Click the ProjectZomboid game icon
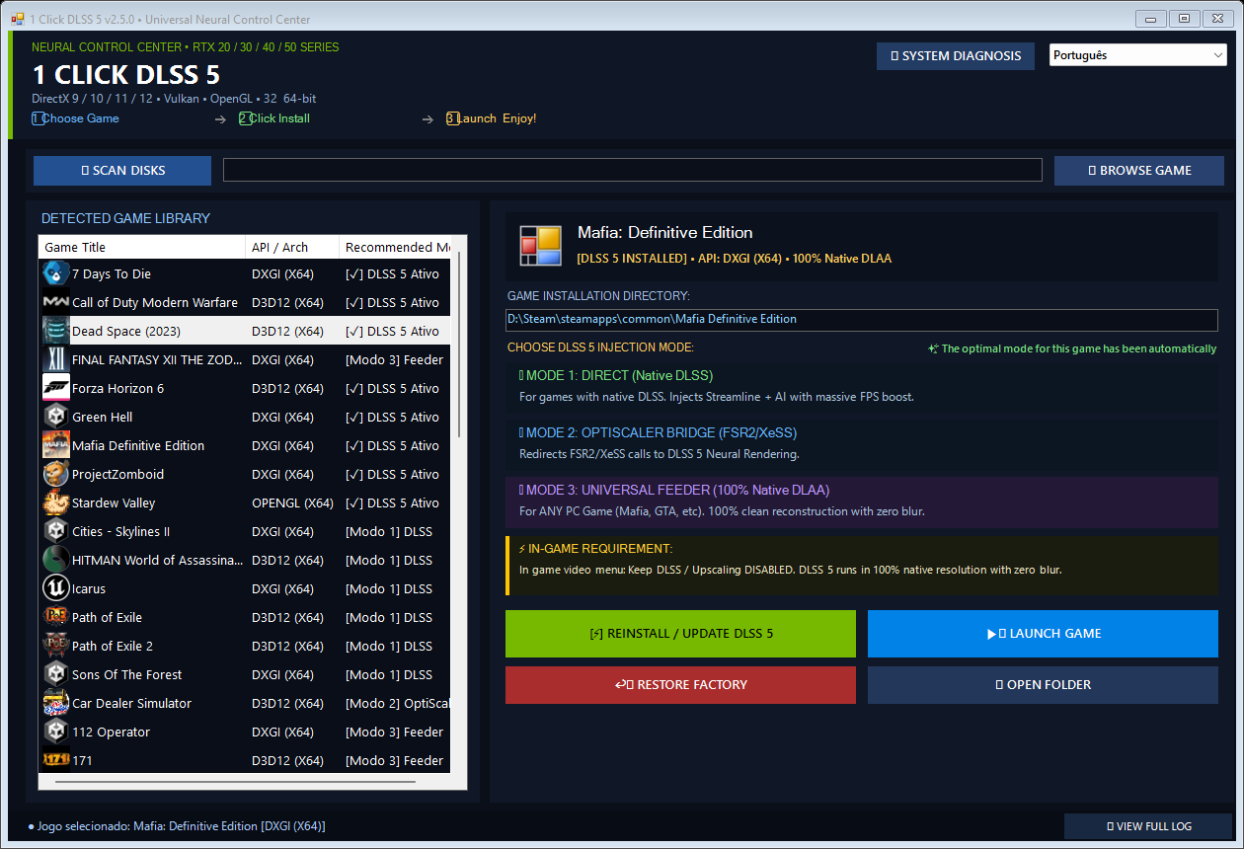1244x849 pixels. 55,474
